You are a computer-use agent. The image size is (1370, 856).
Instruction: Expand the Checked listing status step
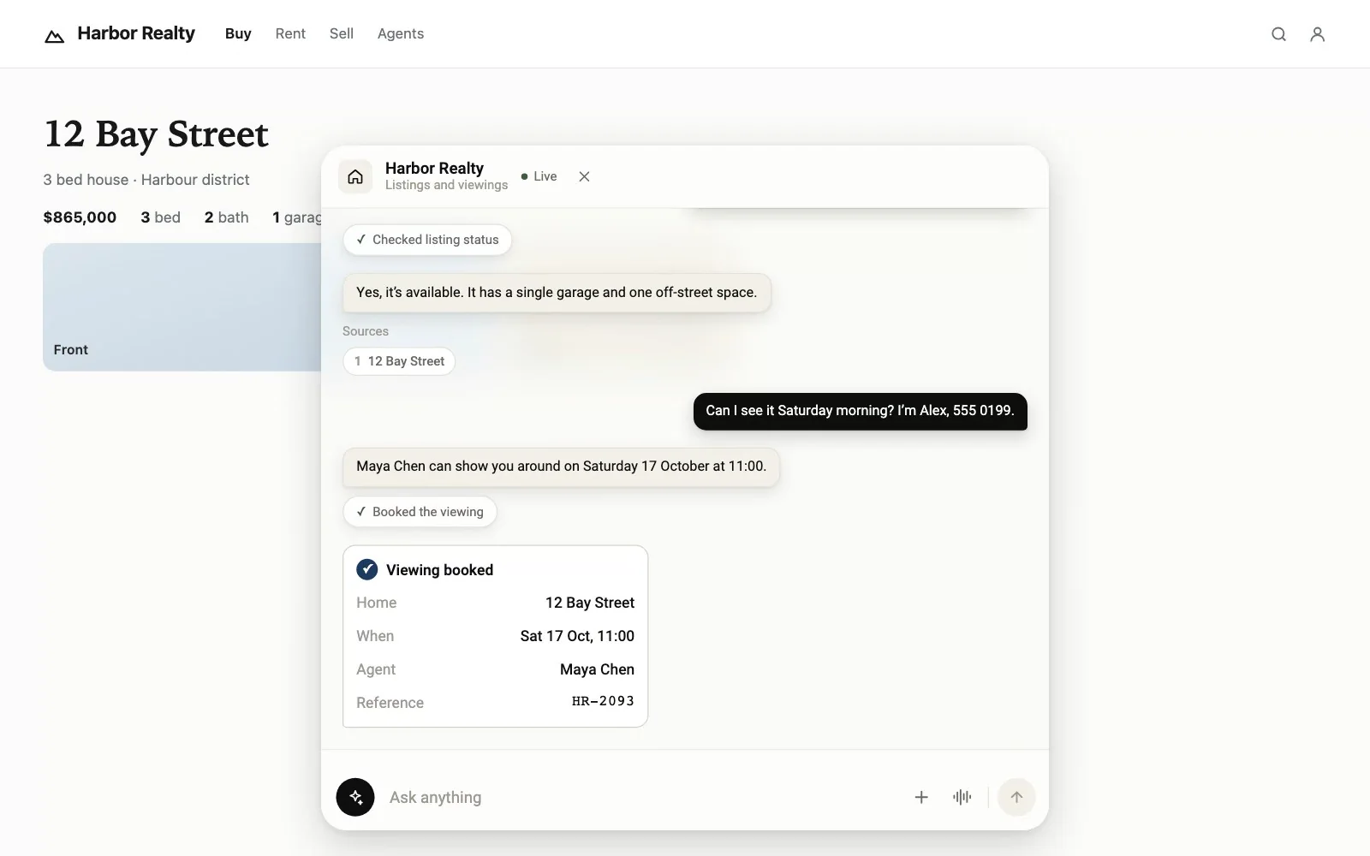[427, 240]
